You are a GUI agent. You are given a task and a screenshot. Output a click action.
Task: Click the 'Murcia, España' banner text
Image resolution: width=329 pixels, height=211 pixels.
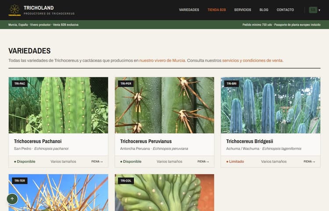[18, 25]
